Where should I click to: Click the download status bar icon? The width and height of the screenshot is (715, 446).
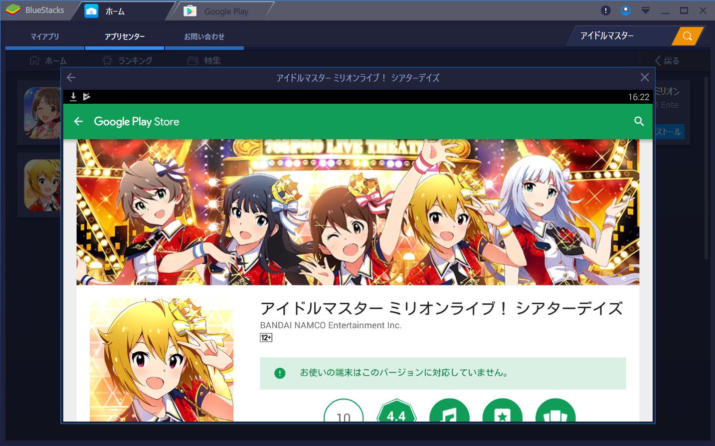tap(73, 97)
